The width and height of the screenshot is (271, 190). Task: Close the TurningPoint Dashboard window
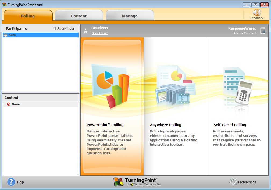pyautogui.click(x=264, y=5)
